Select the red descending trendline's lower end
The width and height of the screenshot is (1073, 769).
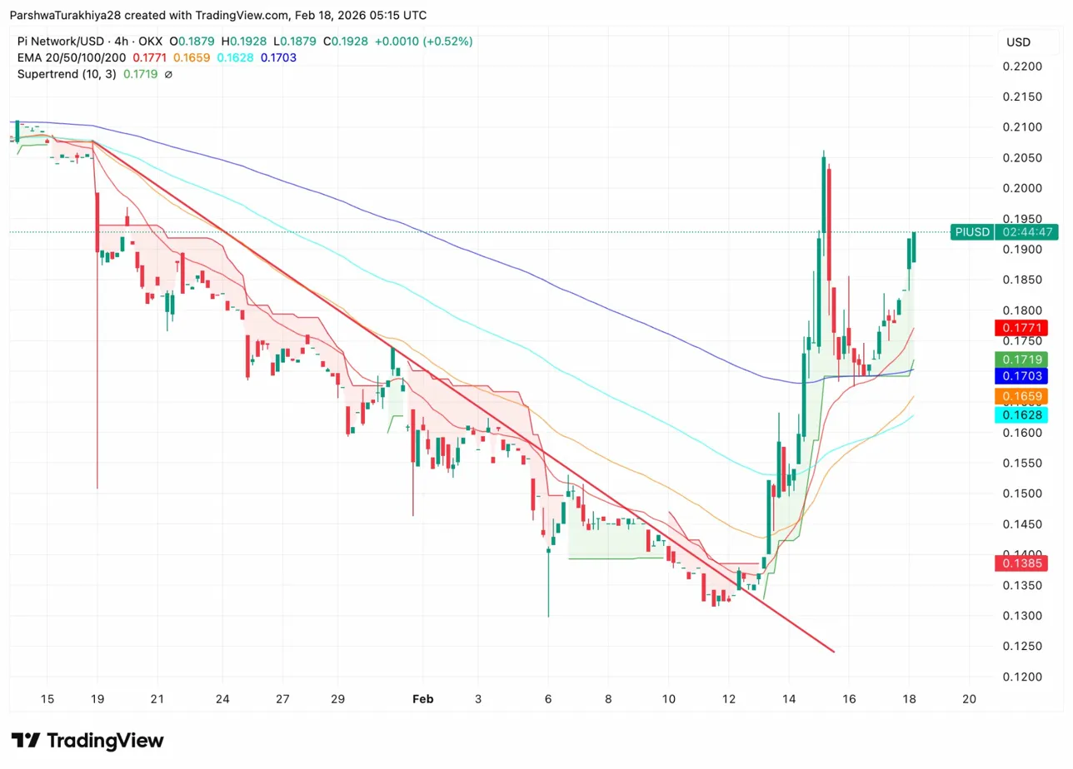833,651
